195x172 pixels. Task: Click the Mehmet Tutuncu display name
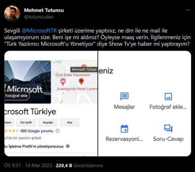click(44, 10)
